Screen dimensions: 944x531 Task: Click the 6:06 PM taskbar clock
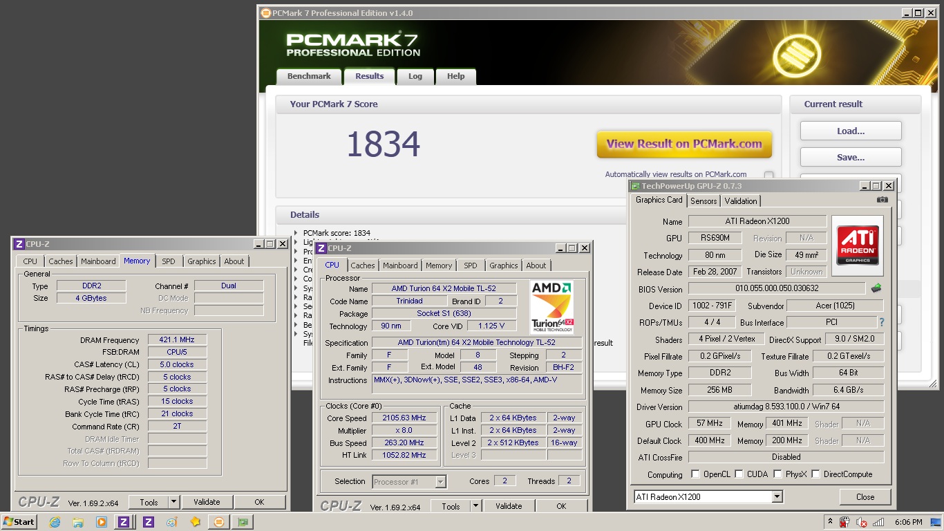tap(908, 522)
